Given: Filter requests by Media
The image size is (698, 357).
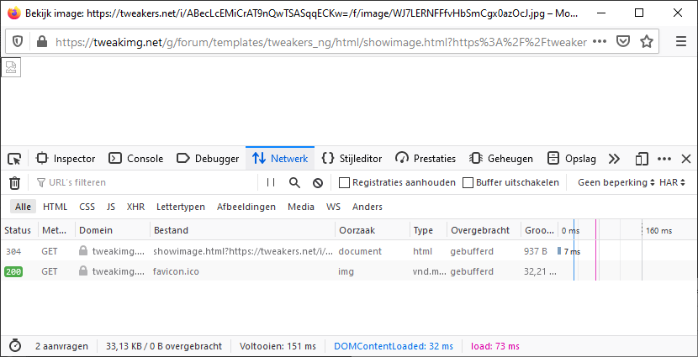Looking at the screenshot, I should point(301,207).
